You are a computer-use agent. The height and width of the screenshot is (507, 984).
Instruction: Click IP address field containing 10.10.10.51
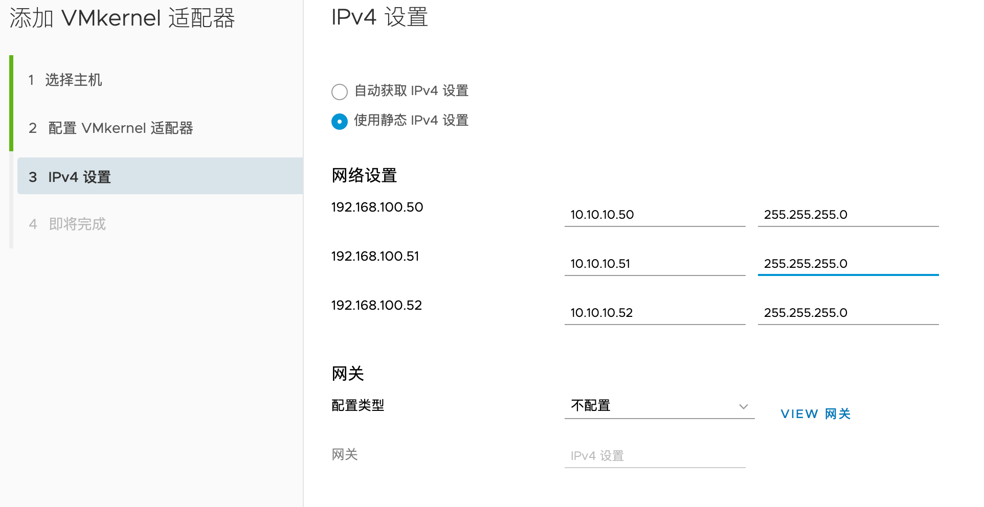click(655, 264)
